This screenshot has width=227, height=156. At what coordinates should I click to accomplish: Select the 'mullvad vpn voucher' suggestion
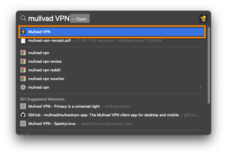point(46,79)
